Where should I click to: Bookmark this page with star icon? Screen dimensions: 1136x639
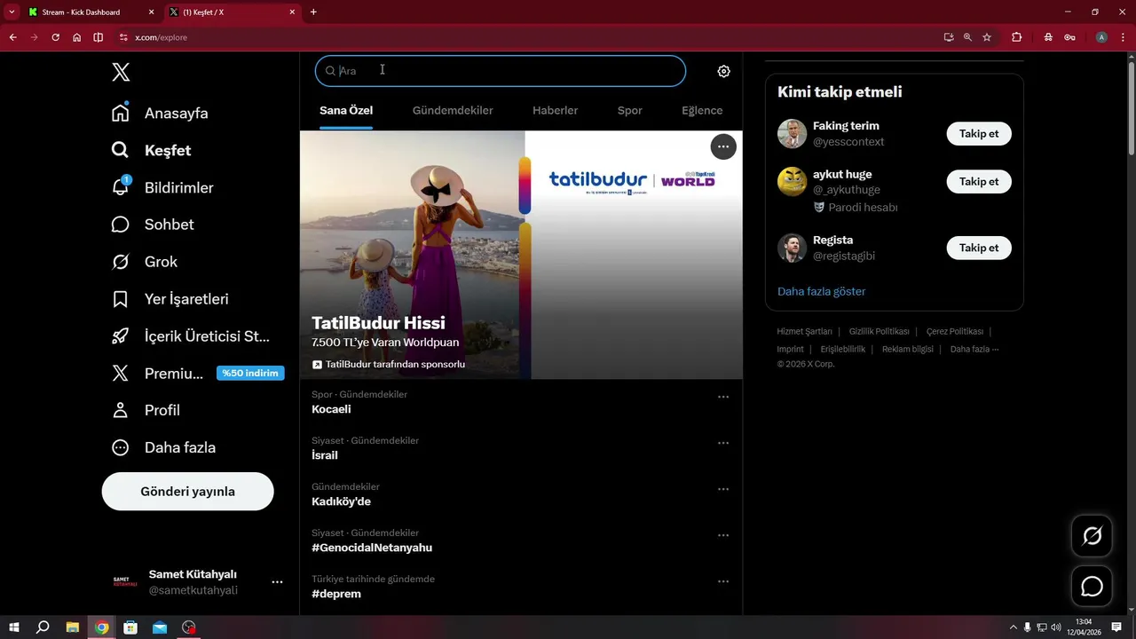point(987,37)
